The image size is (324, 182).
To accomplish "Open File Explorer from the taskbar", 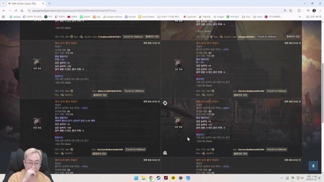I will [x=144, y=178].
